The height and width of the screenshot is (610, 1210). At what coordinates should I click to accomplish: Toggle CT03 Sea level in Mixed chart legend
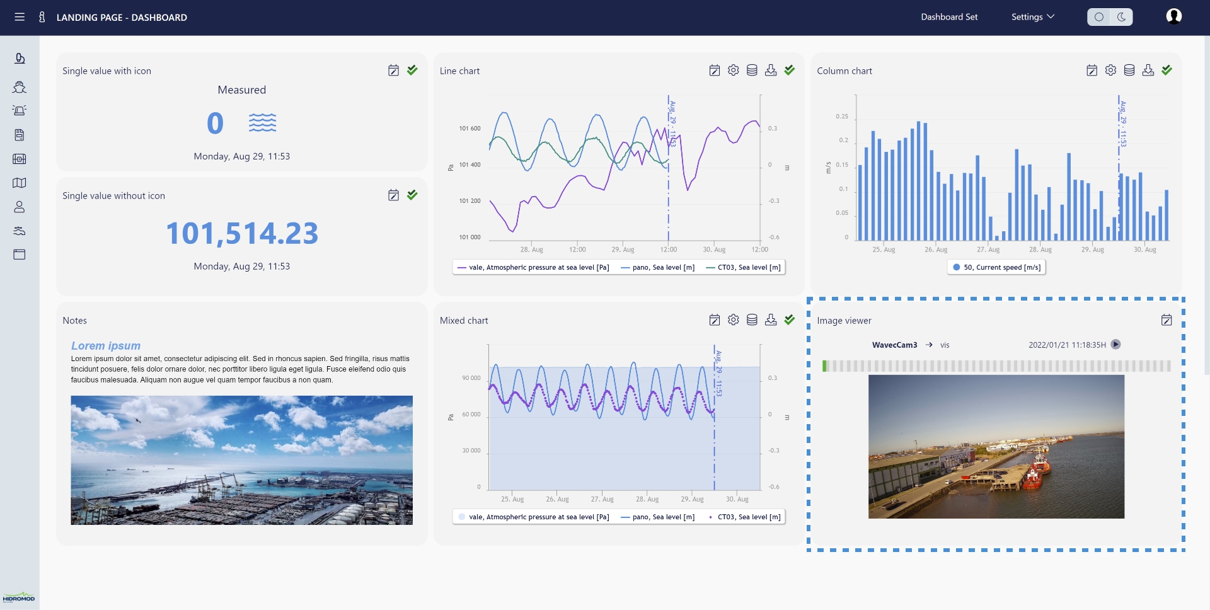click(x=744, y=517)
